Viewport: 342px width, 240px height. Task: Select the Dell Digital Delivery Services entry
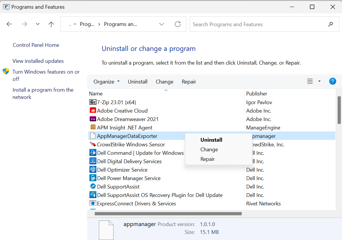tap(129, 161)
